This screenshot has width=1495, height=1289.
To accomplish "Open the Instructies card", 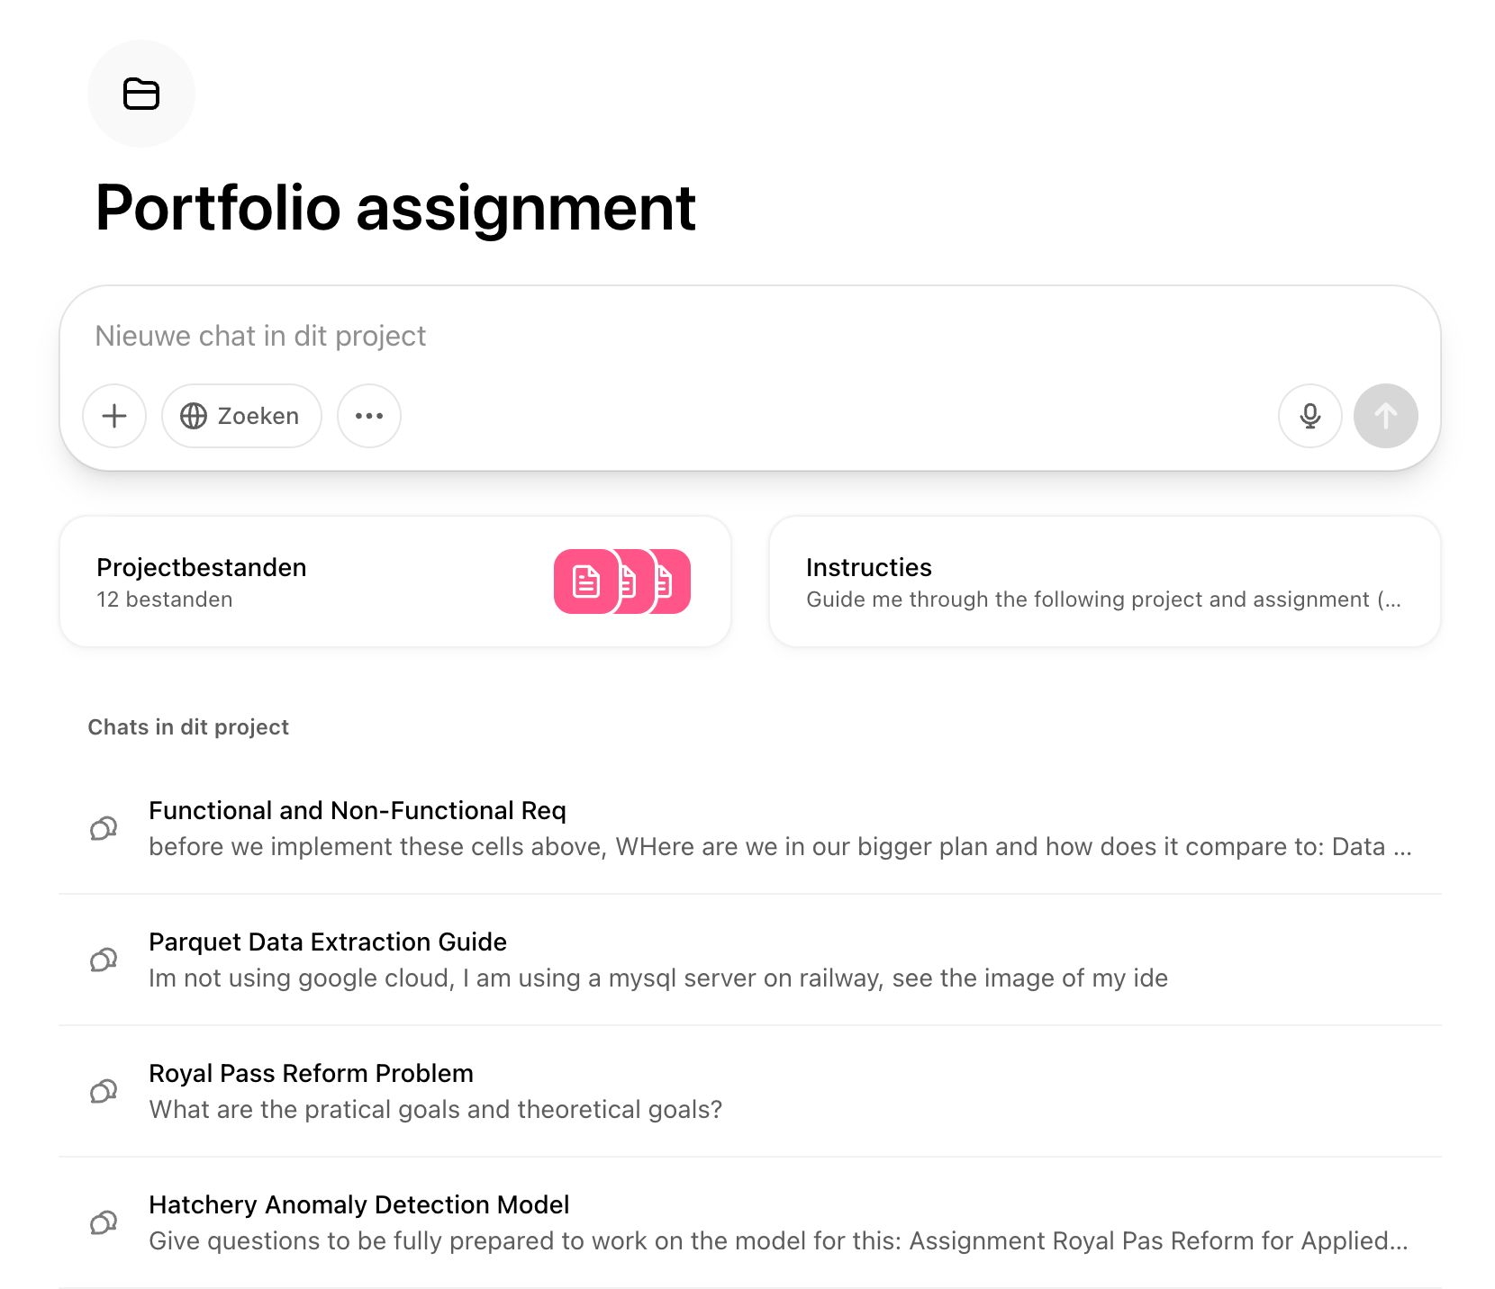I will click(x=1104, y=581).
